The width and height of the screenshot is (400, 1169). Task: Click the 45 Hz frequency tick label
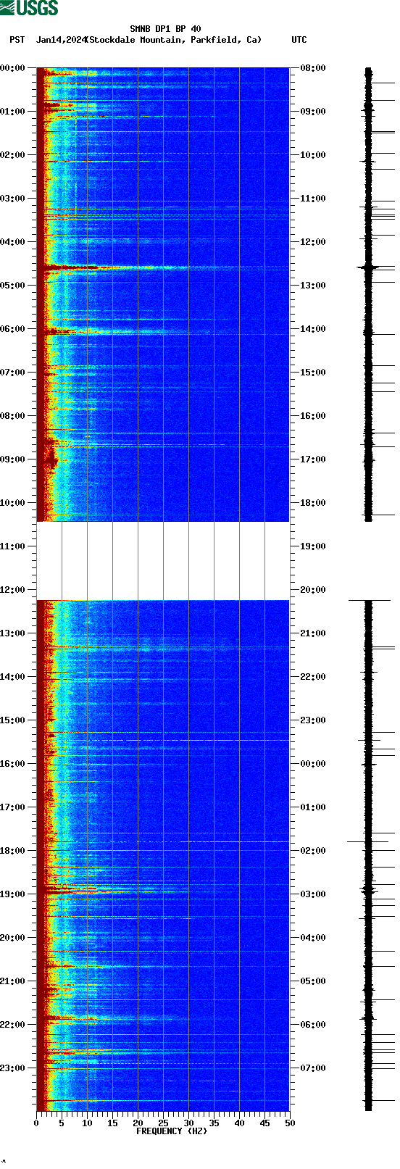coord(264,1123)
